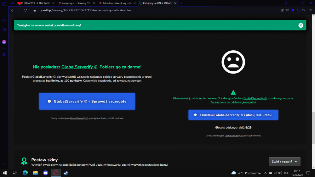Open the easy setup sliders icon
The image size is (315, 177).
[311, 10]
